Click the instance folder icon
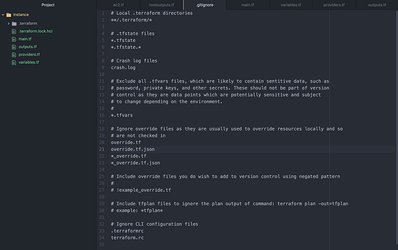 pos(9,15)
